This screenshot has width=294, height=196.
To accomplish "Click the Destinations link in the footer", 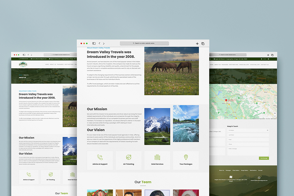I will 253,170.
